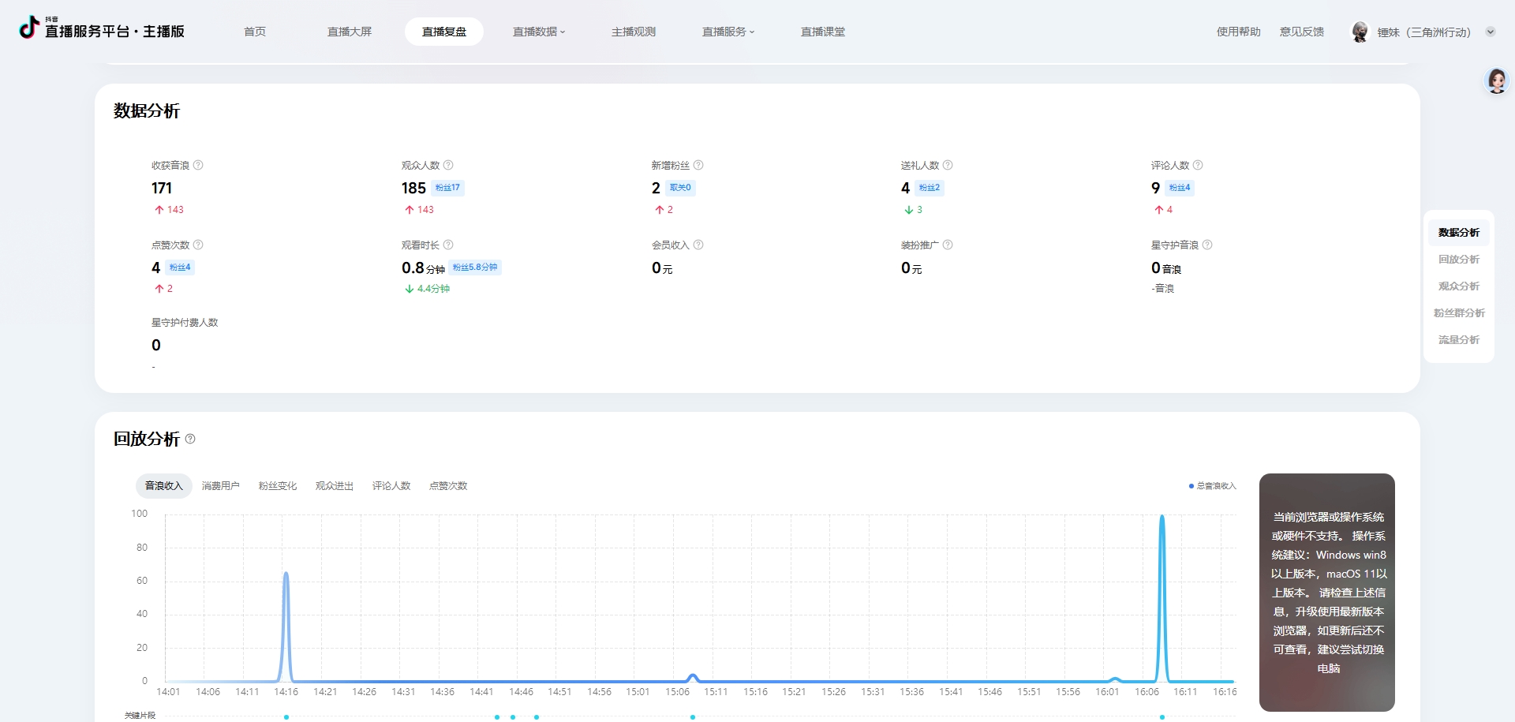Click the key clip marker at 14:16
1515x722 pixels.
pyautogui.click(x=286, y=716)
